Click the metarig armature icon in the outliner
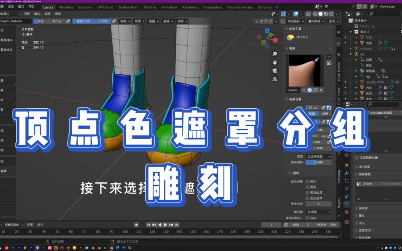 [x=356, y=49]
